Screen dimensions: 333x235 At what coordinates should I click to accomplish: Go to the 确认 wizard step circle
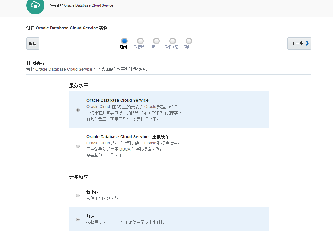pyautogui.click(x=189, y=41)
